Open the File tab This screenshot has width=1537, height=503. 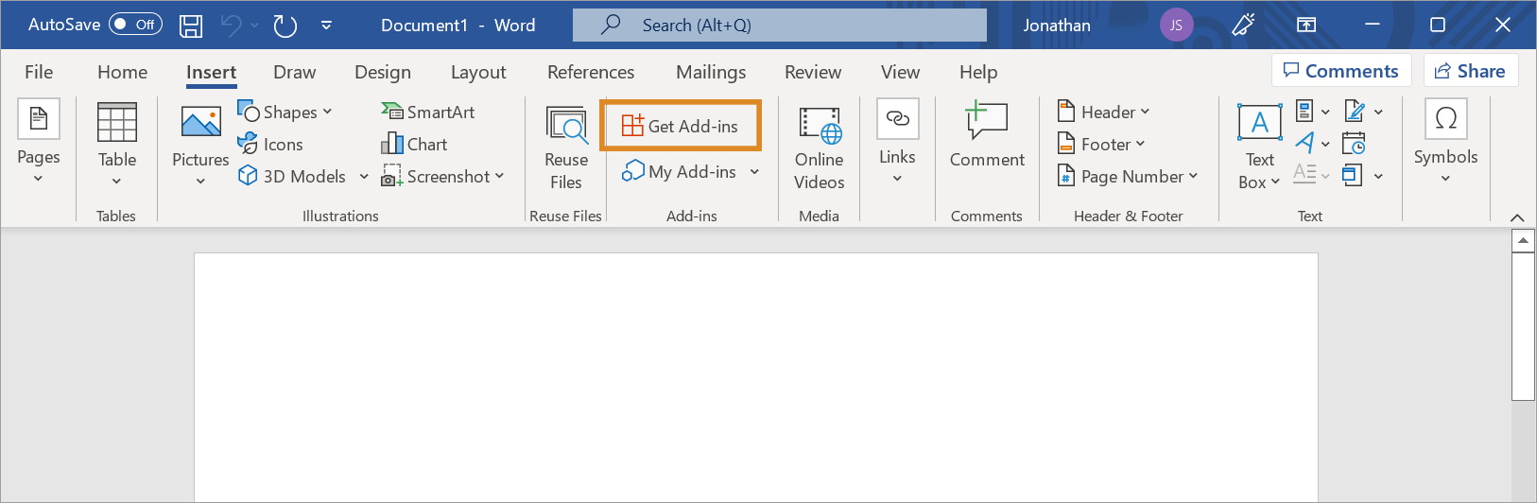pyautogui.click(x=39, y=72)
